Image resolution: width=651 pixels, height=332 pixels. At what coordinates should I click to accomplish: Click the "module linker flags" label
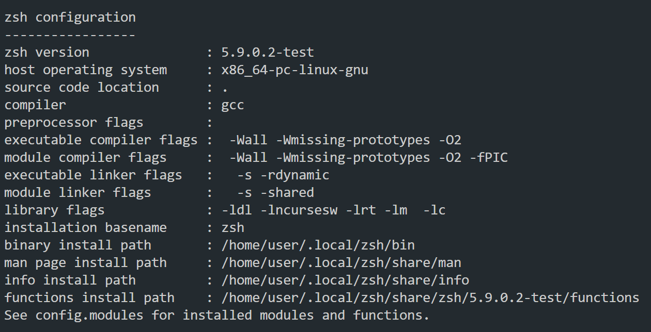pos(78,192)
